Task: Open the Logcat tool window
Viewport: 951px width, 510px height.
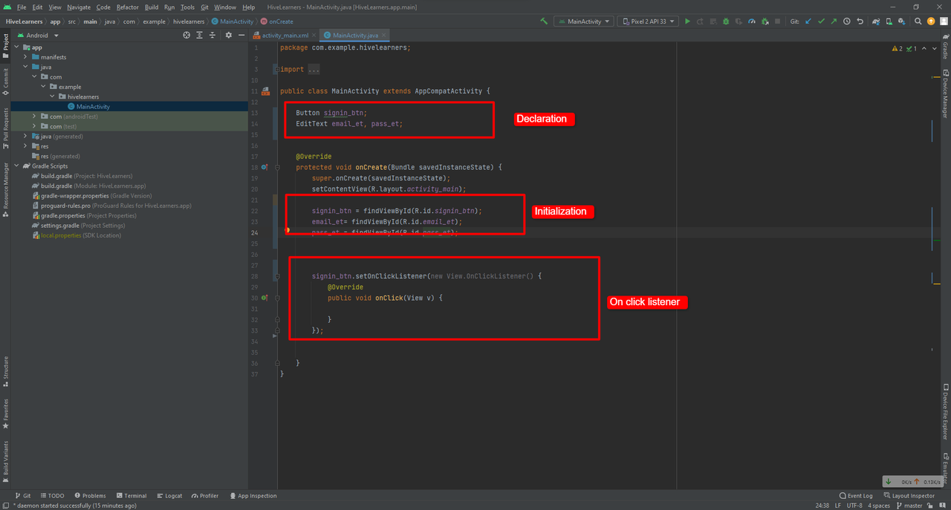Action: point(169,495)
